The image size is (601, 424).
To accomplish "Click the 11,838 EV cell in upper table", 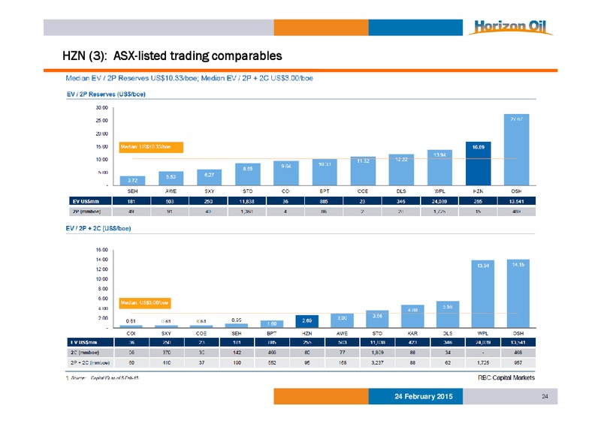I will pyautogui.click(x=247, y=201).
